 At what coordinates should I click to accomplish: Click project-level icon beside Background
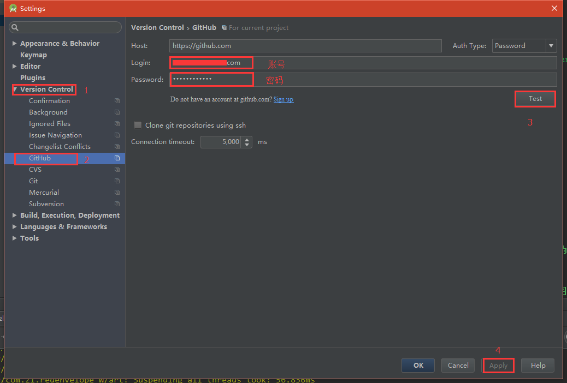point(117,112)
